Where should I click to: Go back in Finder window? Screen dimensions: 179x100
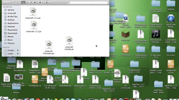tap(5, 2)
